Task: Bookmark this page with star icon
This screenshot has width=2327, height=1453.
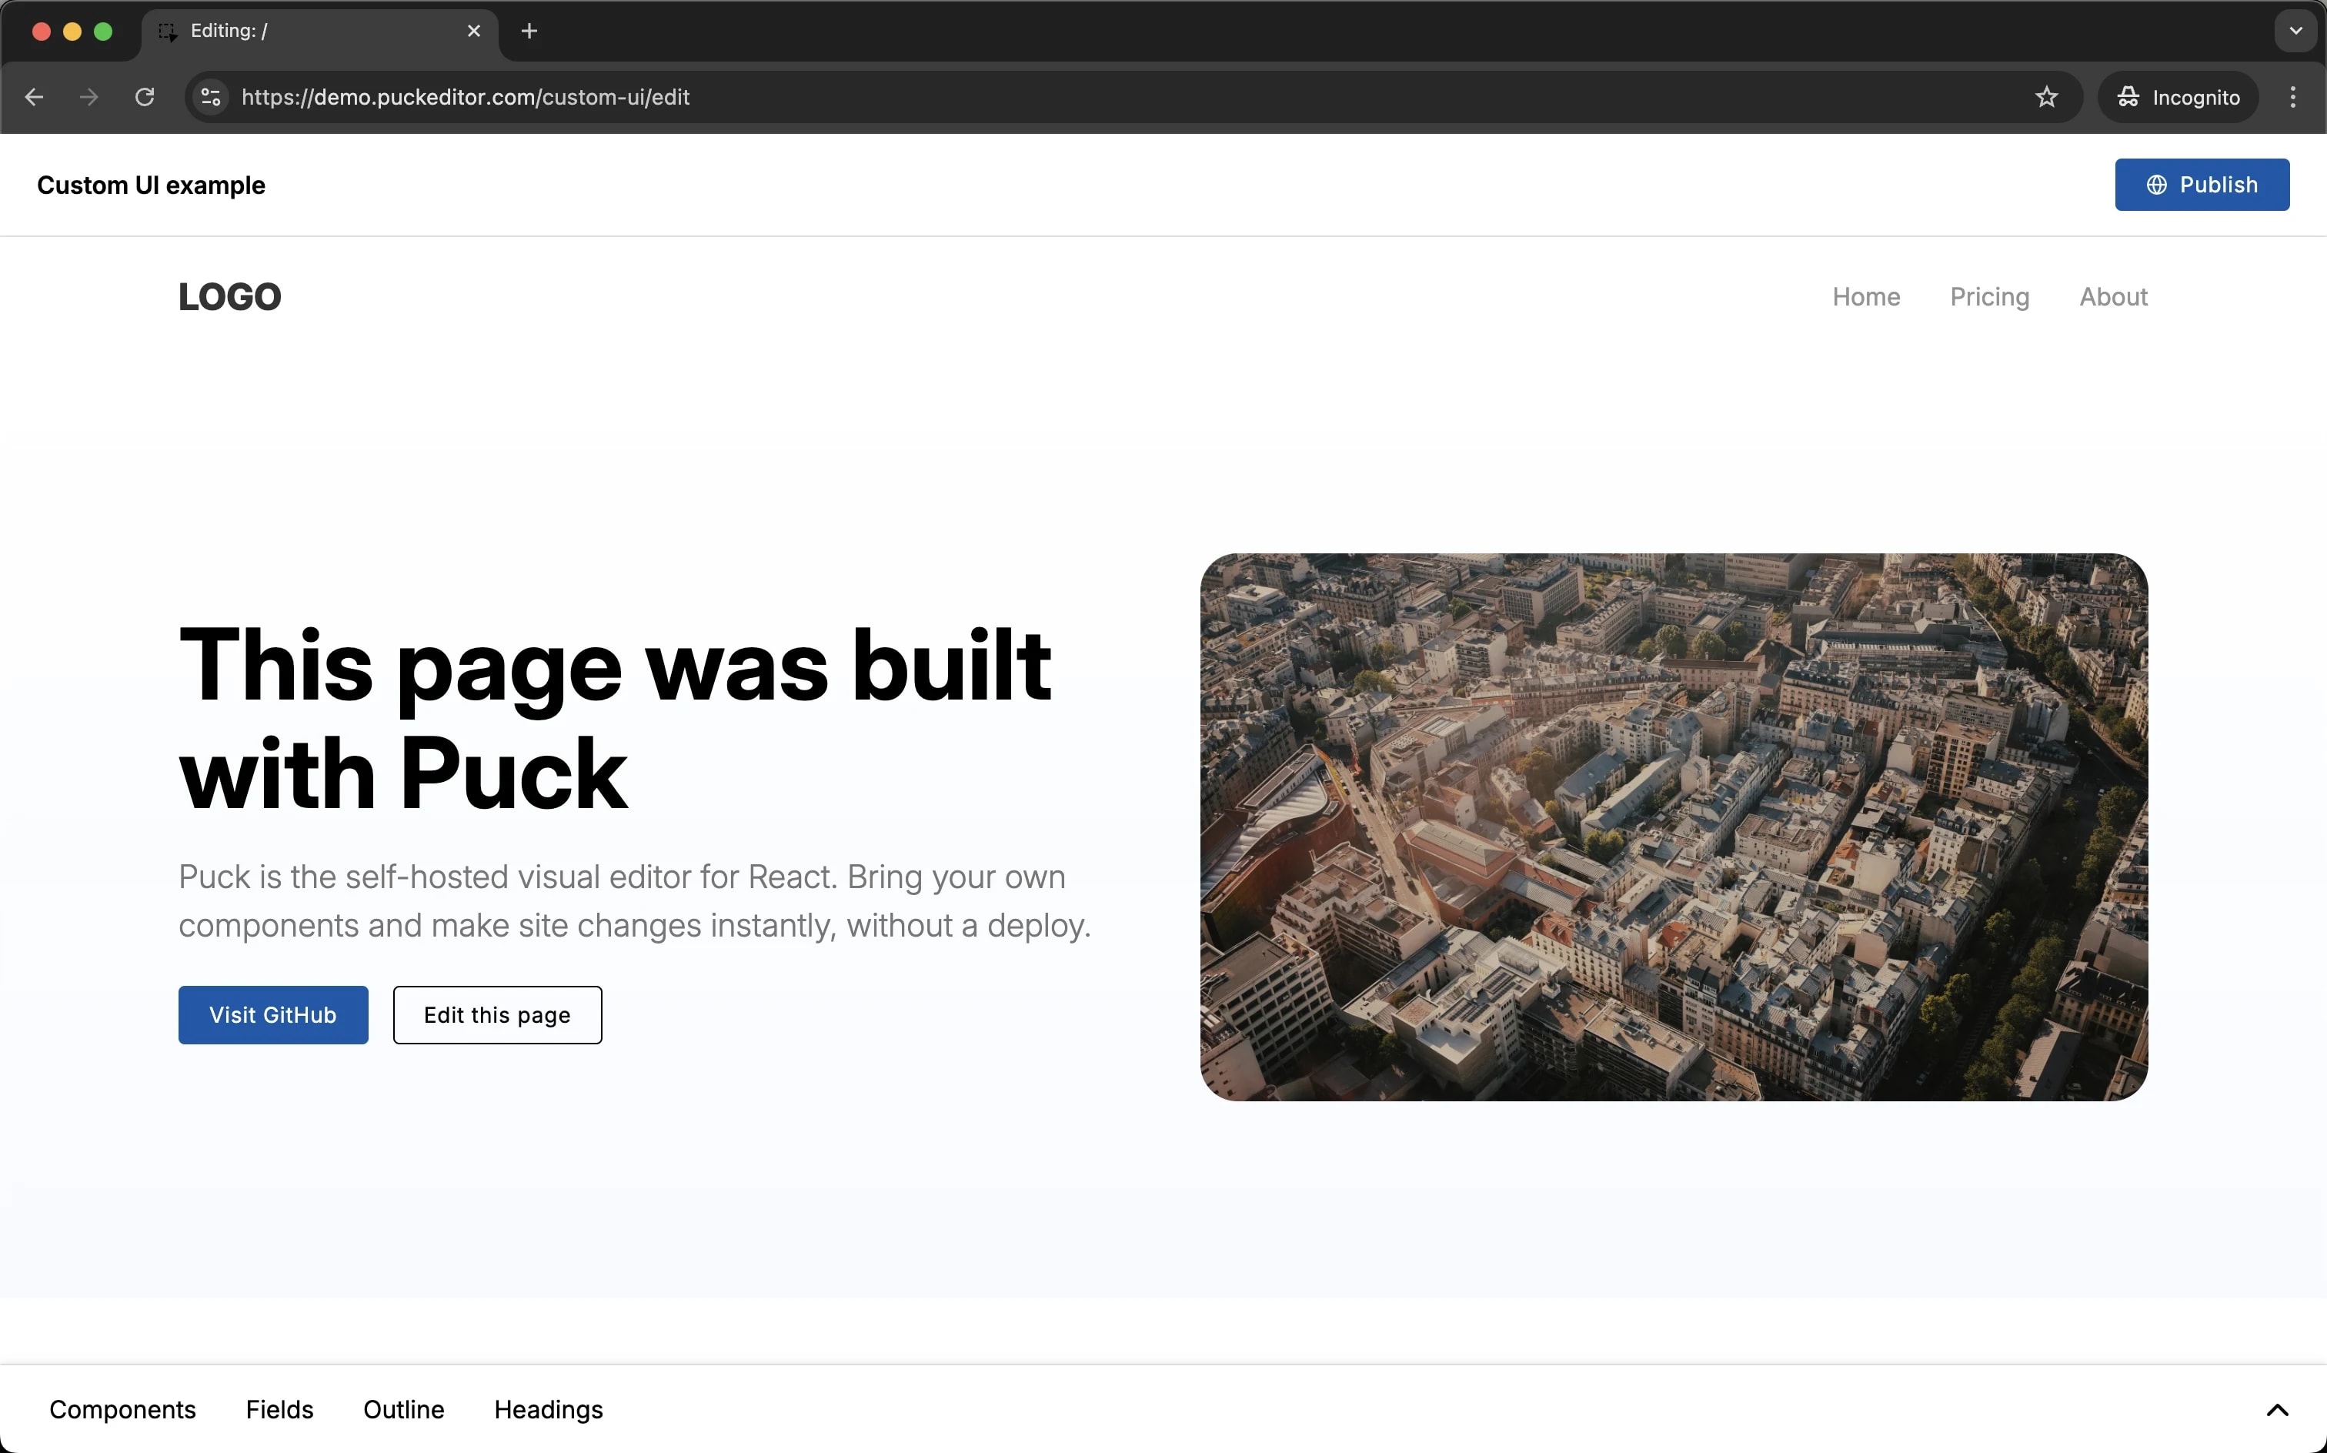Action: click(x=2046, y=97)
